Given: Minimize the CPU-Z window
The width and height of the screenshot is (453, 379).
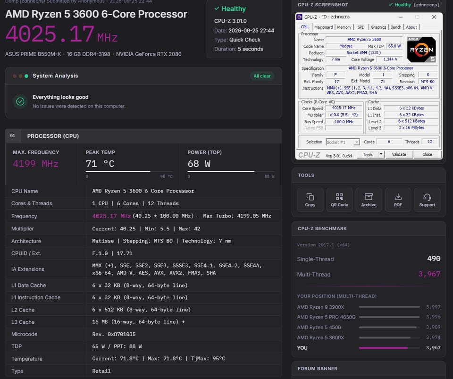Looking at the screenshot, I should point(401,17).
